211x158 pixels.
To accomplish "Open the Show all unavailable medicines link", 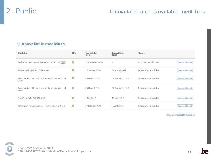I will tap(181, 115).
